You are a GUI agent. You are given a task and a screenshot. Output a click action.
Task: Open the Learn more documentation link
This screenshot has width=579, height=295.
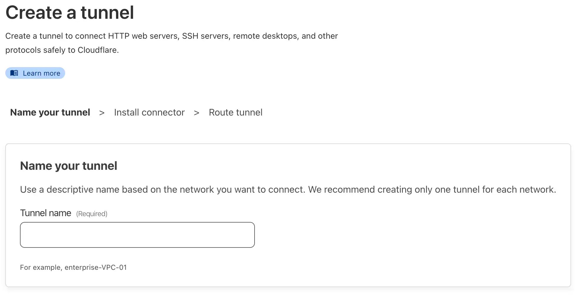(41, 73)
